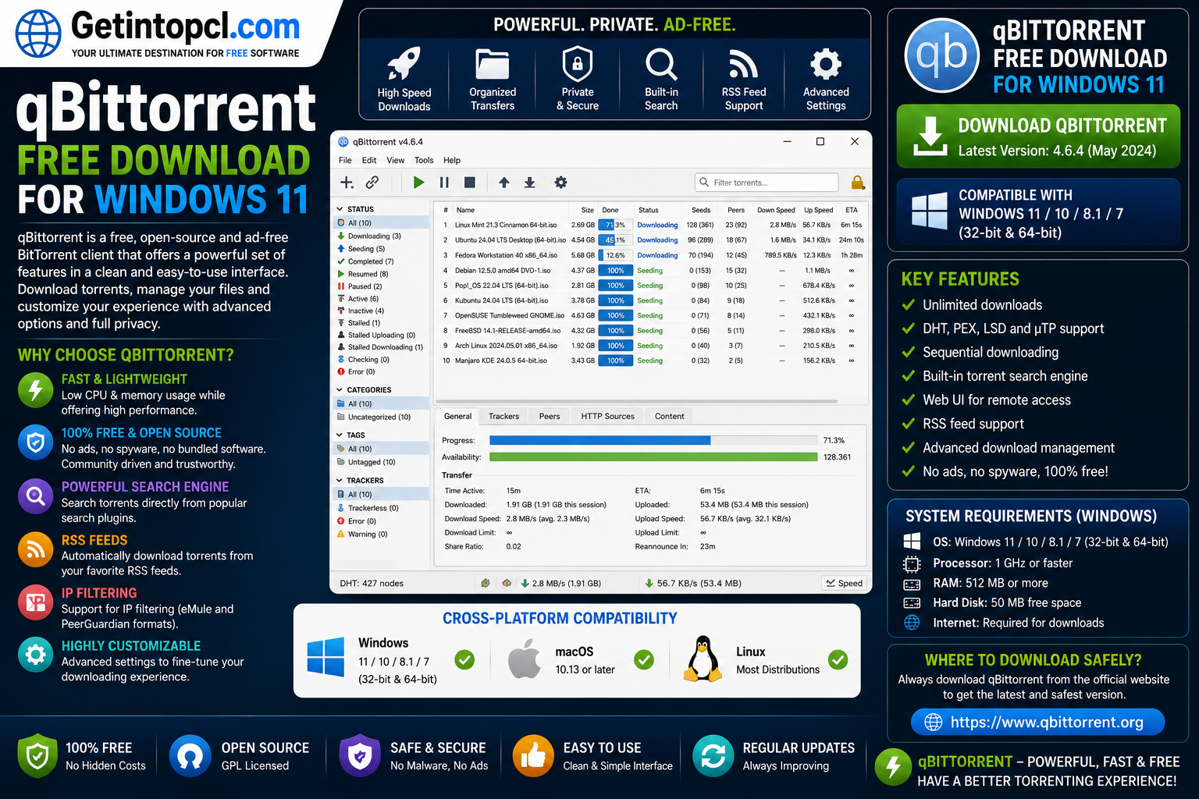
Task: Open qBittorrent options via gear icon
Action: pos(560,183)
